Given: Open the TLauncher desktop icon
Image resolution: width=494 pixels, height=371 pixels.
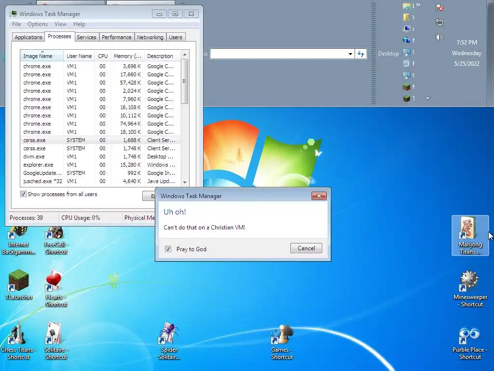Looking at the screenshot, I should point(19,285).
